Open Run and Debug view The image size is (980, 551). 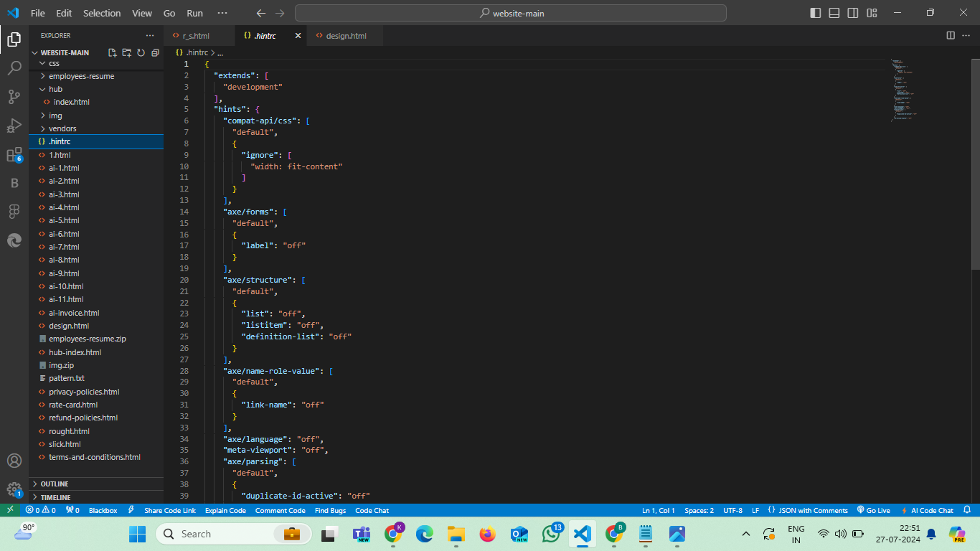pyautogui.click(x=14, y=126)
